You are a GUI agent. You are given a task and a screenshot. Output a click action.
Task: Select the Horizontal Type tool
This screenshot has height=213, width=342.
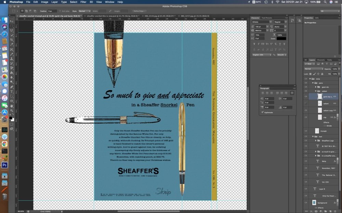click(12, 92)
